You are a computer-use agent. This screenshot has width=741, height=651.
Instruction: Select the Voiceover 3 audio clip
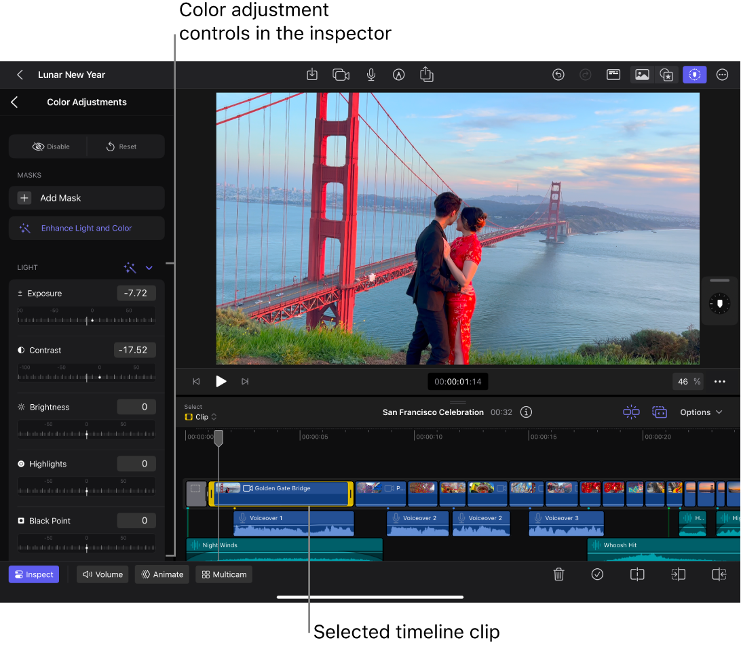(x=566, y=524)
